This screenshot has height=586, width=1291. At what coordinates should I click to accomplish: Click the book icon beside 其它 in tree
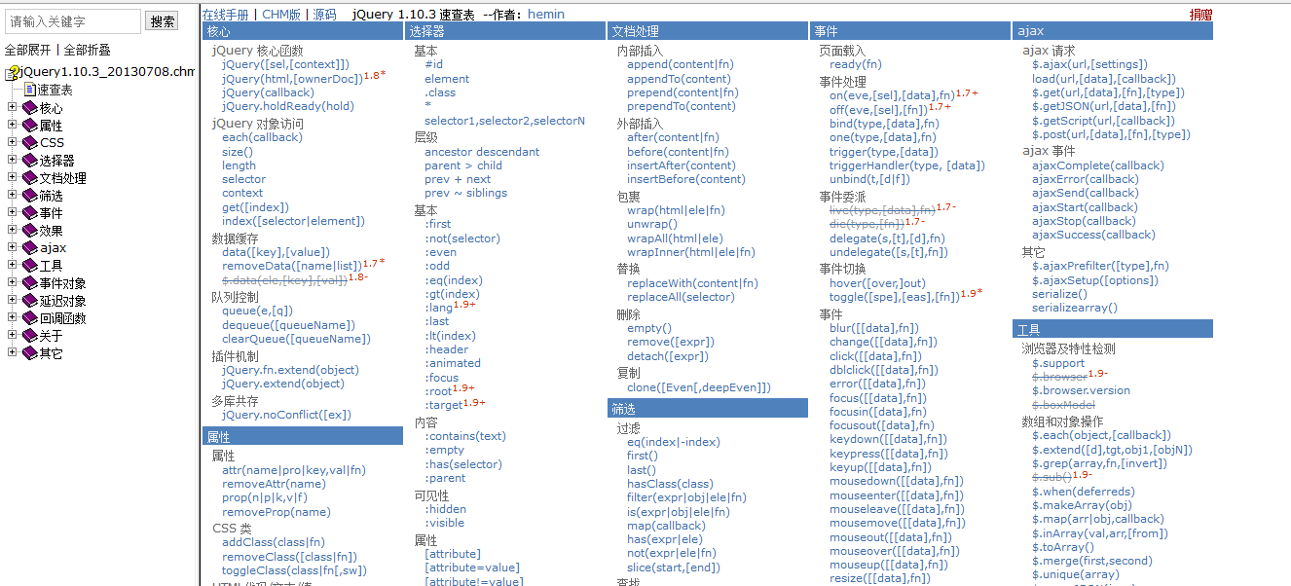[29, 353]
